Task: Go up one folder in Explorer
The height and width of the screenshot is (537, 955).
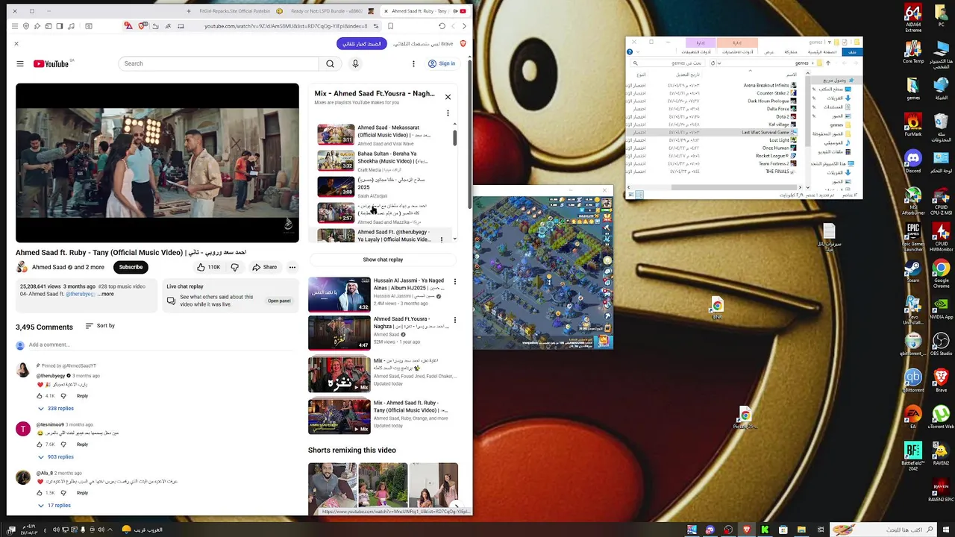Action: [x=828, y=63]
